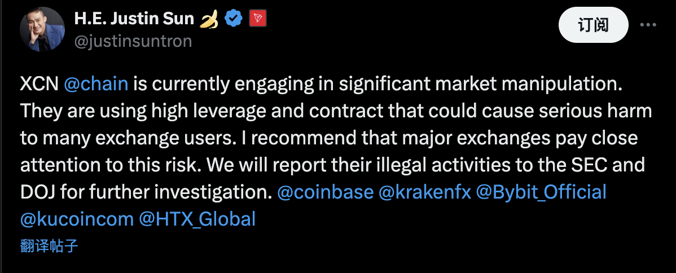The width and height of the screenshot is (676, 273).
Task: Visit the @HTX_Global mention
Action: [197, 219]
